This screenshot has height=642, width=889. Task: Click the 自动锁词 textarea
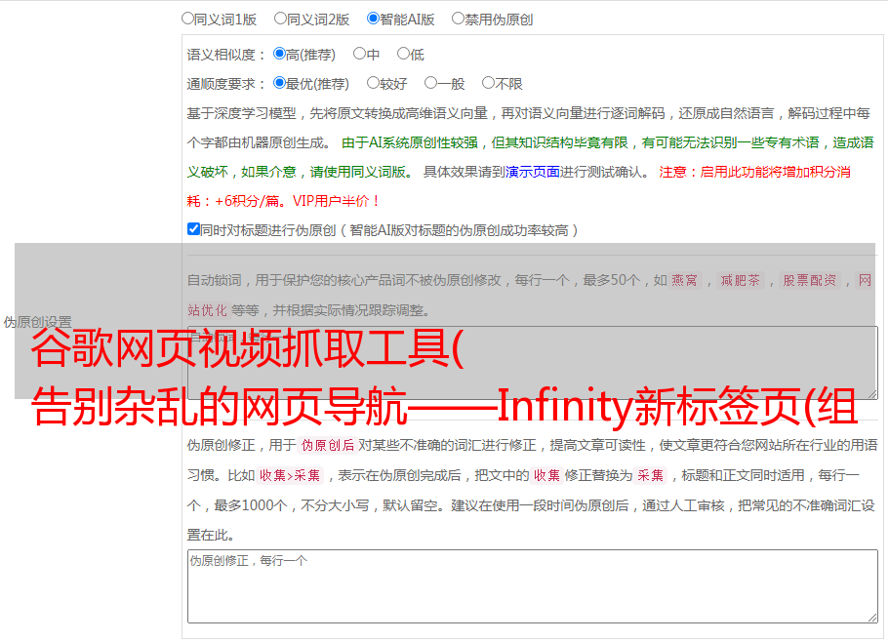pyautogui.click(x=533, y=363)
